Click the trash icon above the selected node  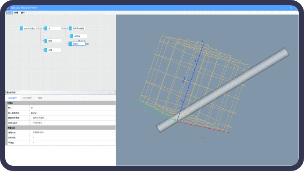coord(84,41)
